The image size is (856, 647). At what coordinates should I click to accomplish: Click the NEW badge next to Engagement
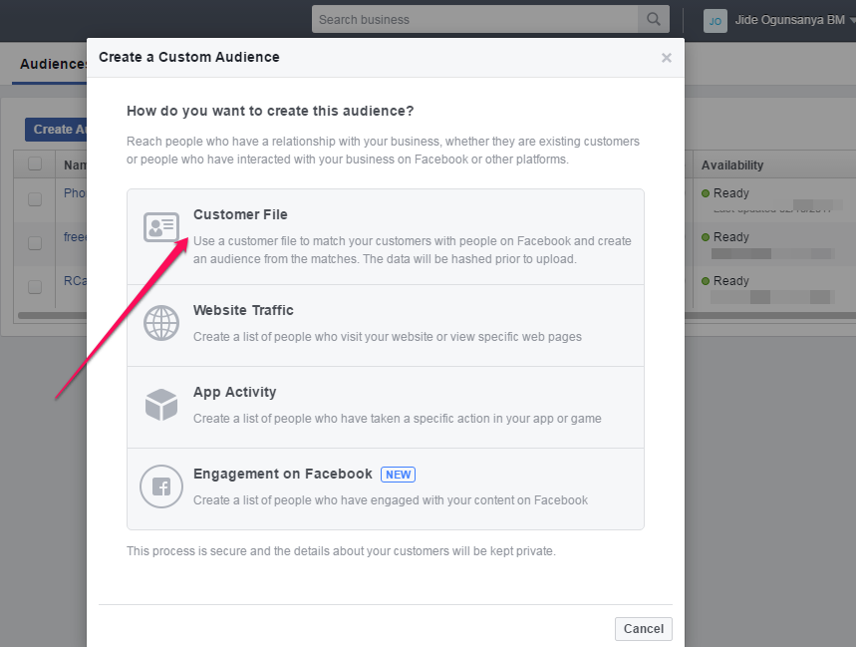[398, 475]
